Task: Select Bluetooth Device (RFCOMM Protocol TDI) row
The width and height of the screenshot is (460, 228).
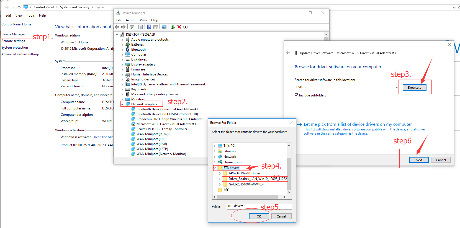Action: tap(167, 114)
